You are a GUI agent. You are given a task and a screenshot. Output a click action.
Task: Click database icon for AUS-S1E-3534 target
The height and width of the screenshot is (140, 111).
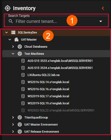pyautogui.click(x=23, y=68)
